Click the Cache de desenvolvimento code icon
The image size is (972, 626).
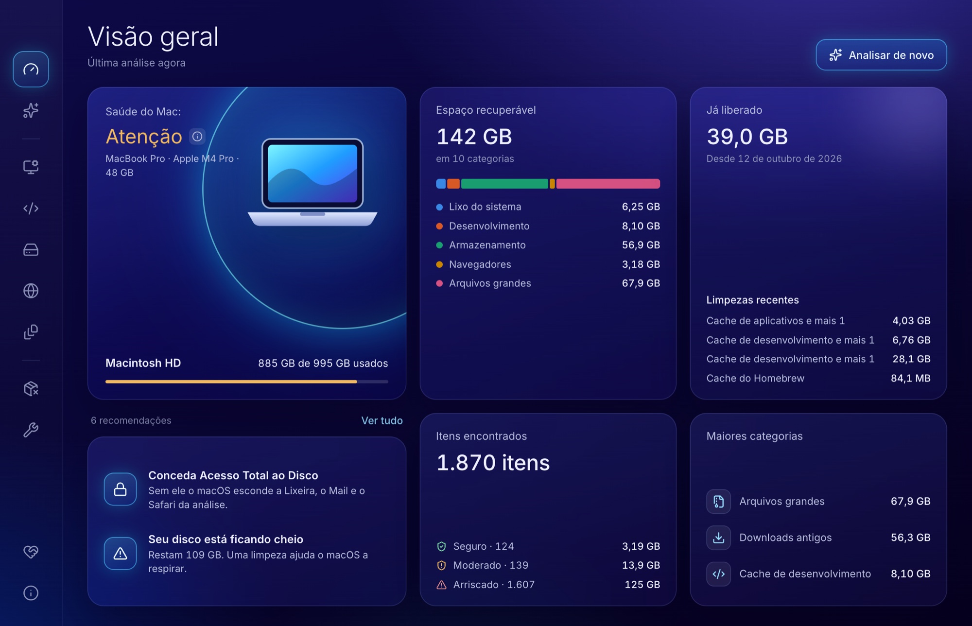click(x=718, y=574)
